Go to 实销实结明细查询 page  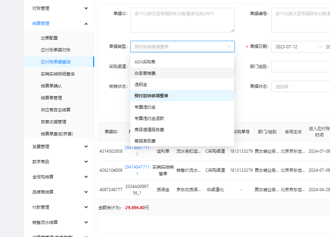(58, 74)
